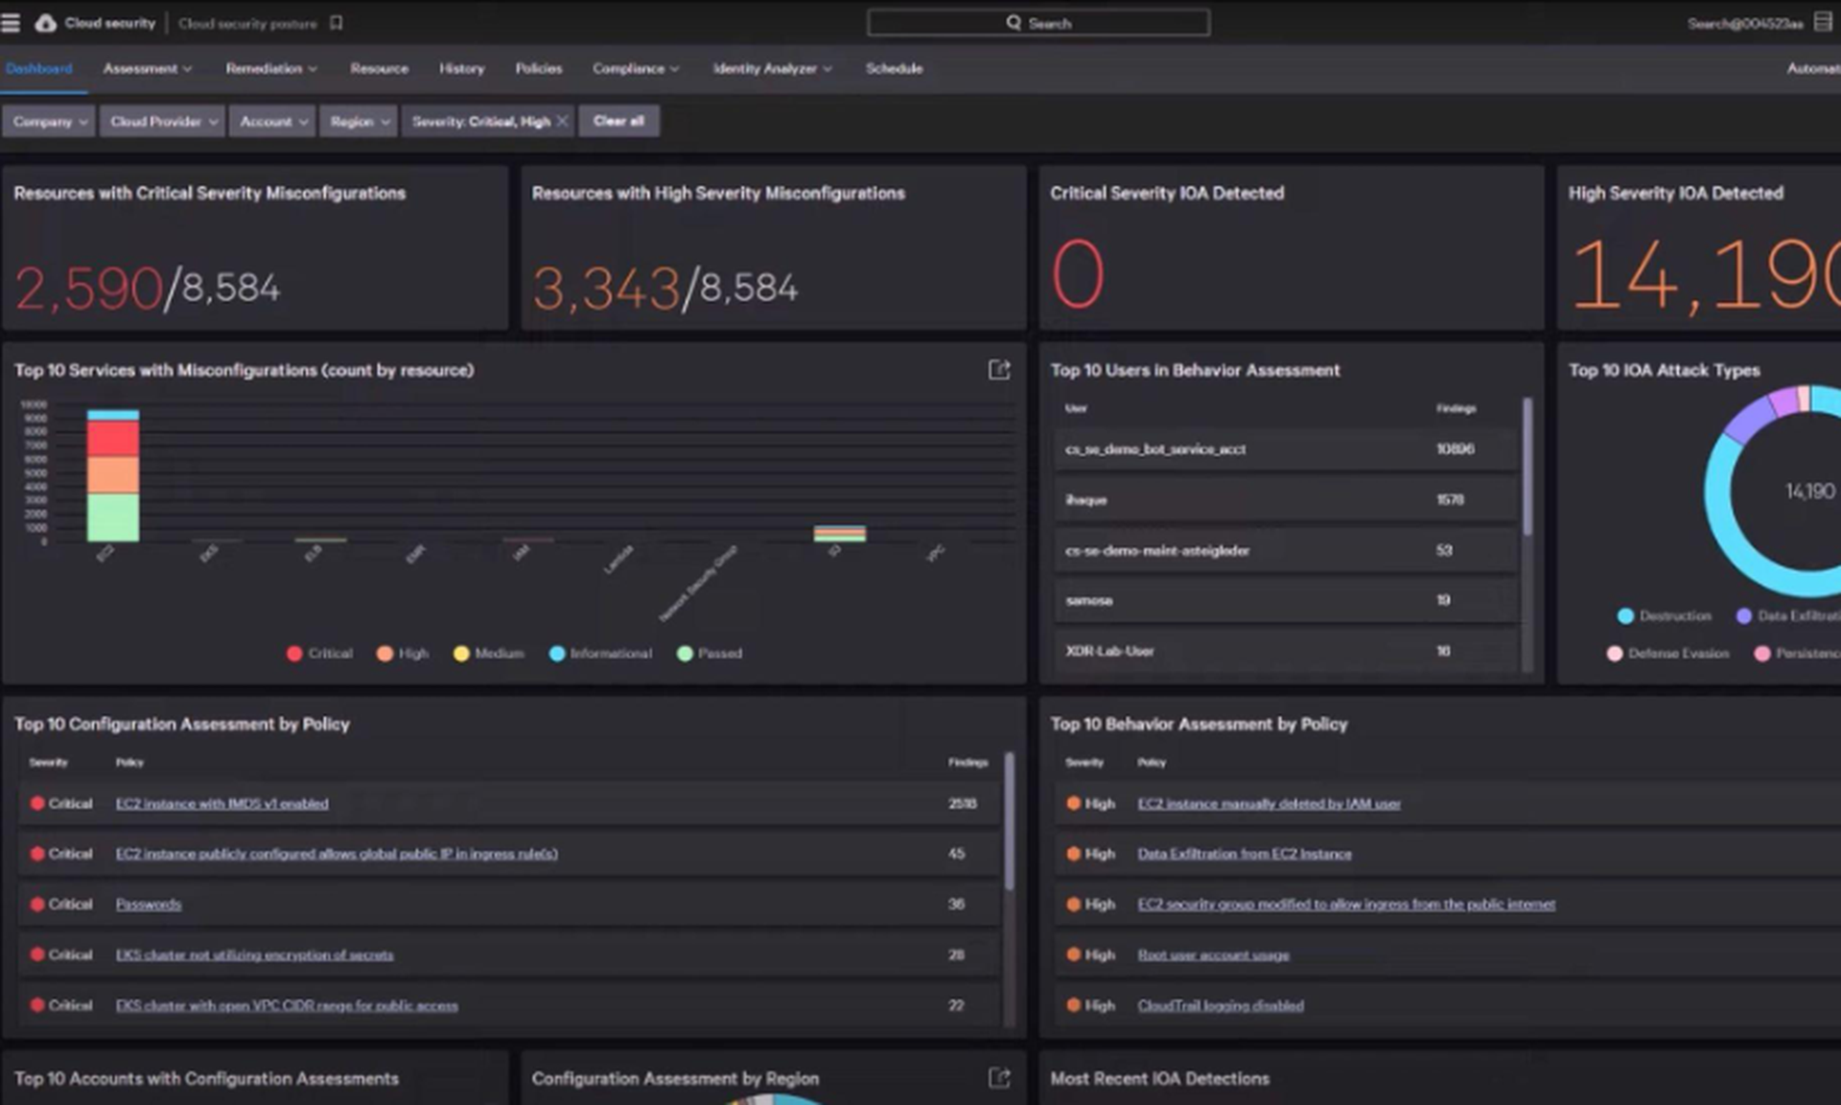Open the Account filter dropdown

point(272,122)
